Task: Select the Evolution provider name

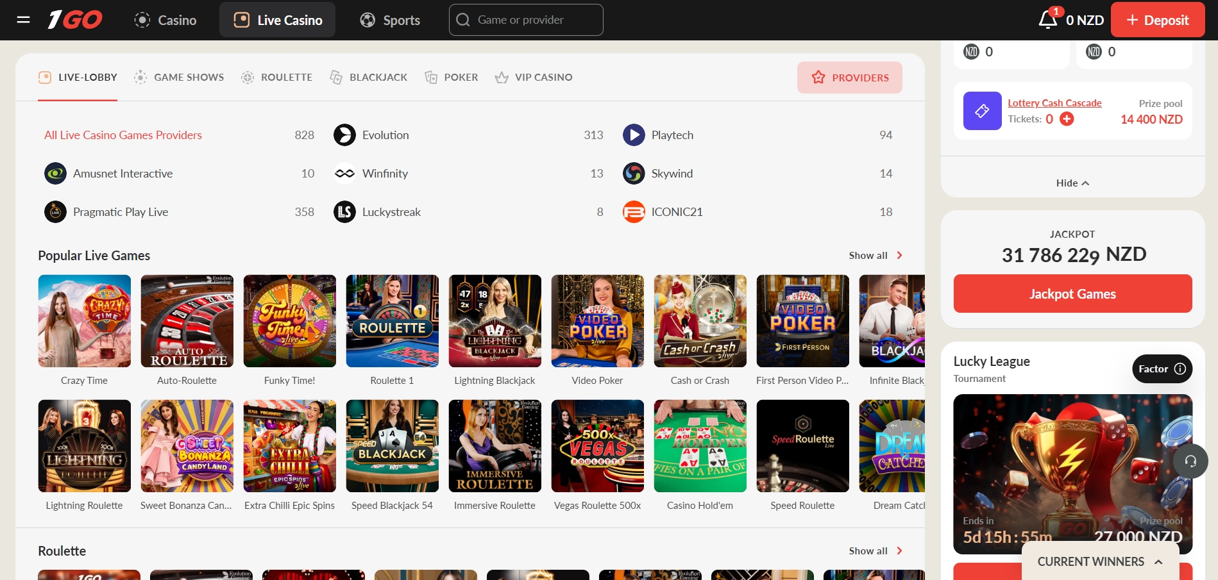Action: point(385,135)
